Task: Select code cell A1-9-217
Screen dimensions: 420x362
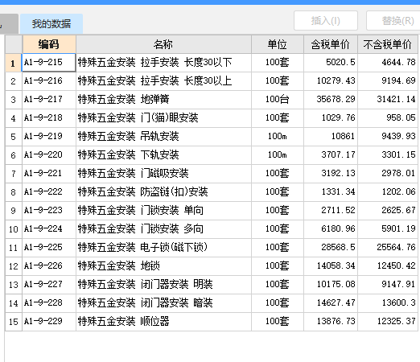Action: click(x=49, y=100)
